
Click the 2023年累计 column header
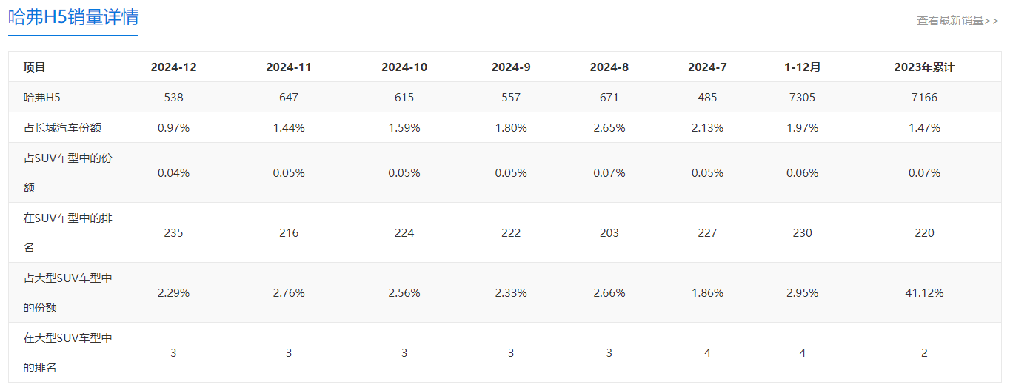(x=924, y=67)
